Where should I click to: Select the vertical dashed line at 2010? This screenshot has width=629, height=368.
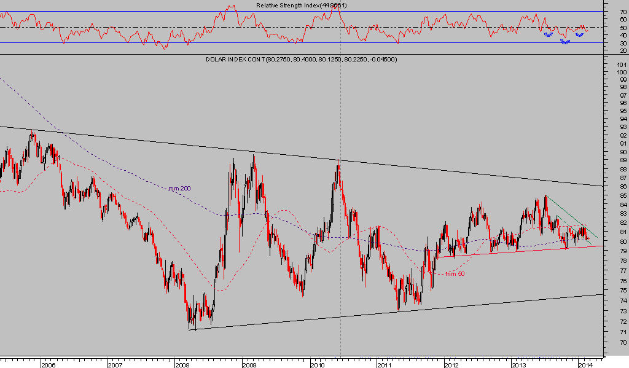(x=340, y=184)
